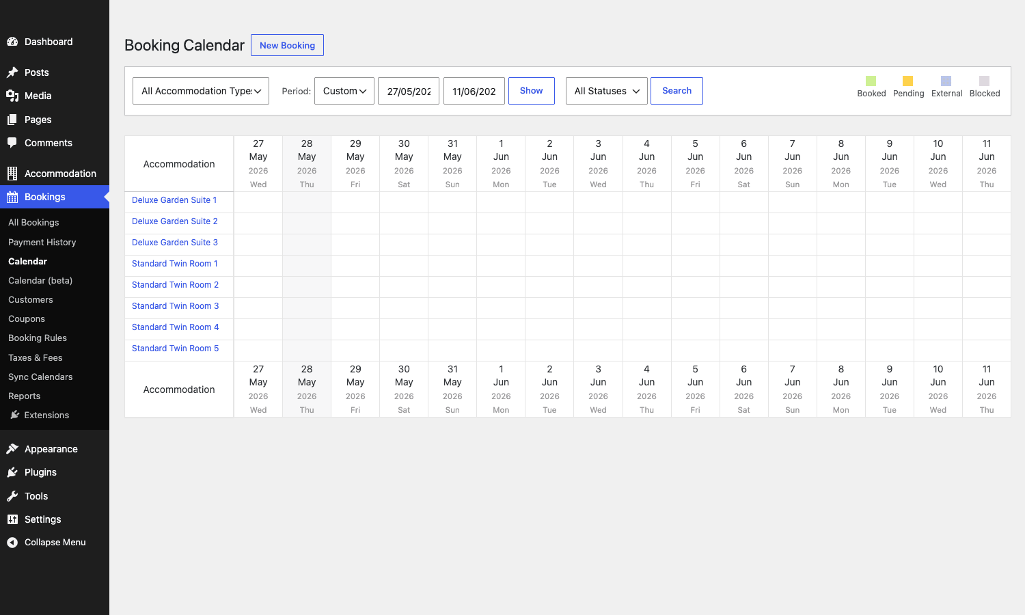Open Standard Twin Room 4 link
Image resolution: width=1025 pixels, height=615 pixels.
176,327
